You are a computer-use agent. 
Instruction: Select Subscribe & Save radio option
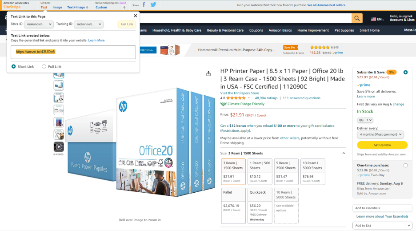405,72
